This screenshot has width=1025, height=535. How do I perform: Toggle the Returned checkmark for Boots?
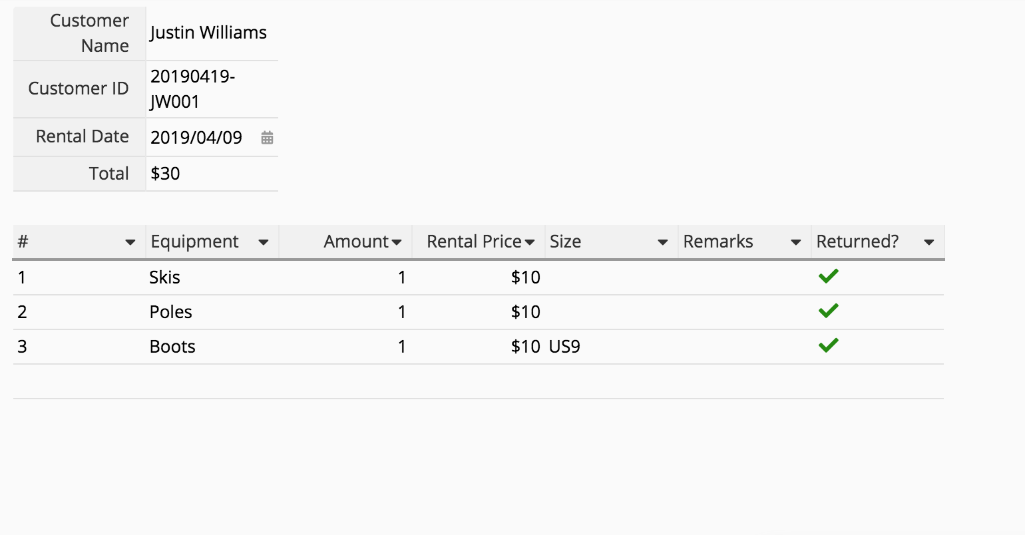click(x=828, y=346)
